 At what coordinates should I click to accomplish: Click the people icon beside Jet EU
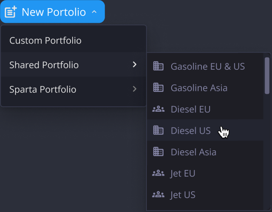click(158, 173)
